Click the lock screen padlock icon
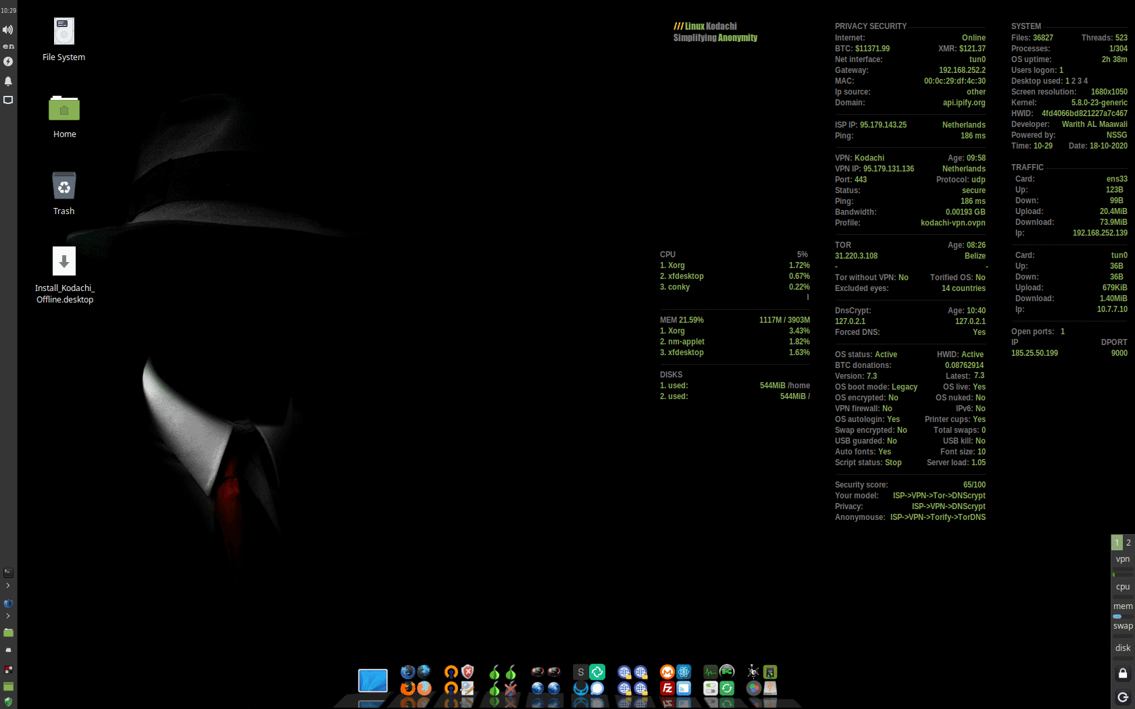 point(1123,673)
